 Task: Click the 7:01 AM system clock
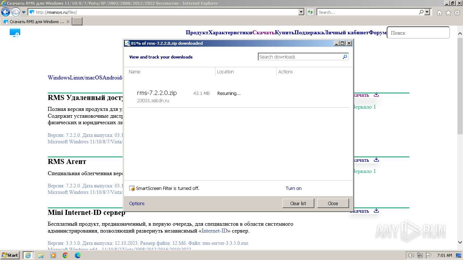tap(445, 255)
